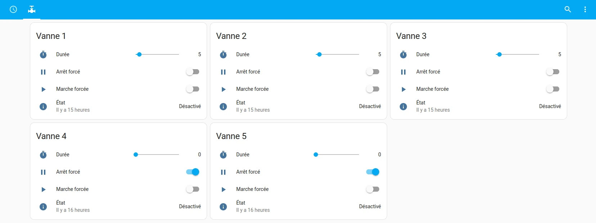
Task: Click the timer icon beside Durée in Vanne 1
Action: tap(43, 54)
